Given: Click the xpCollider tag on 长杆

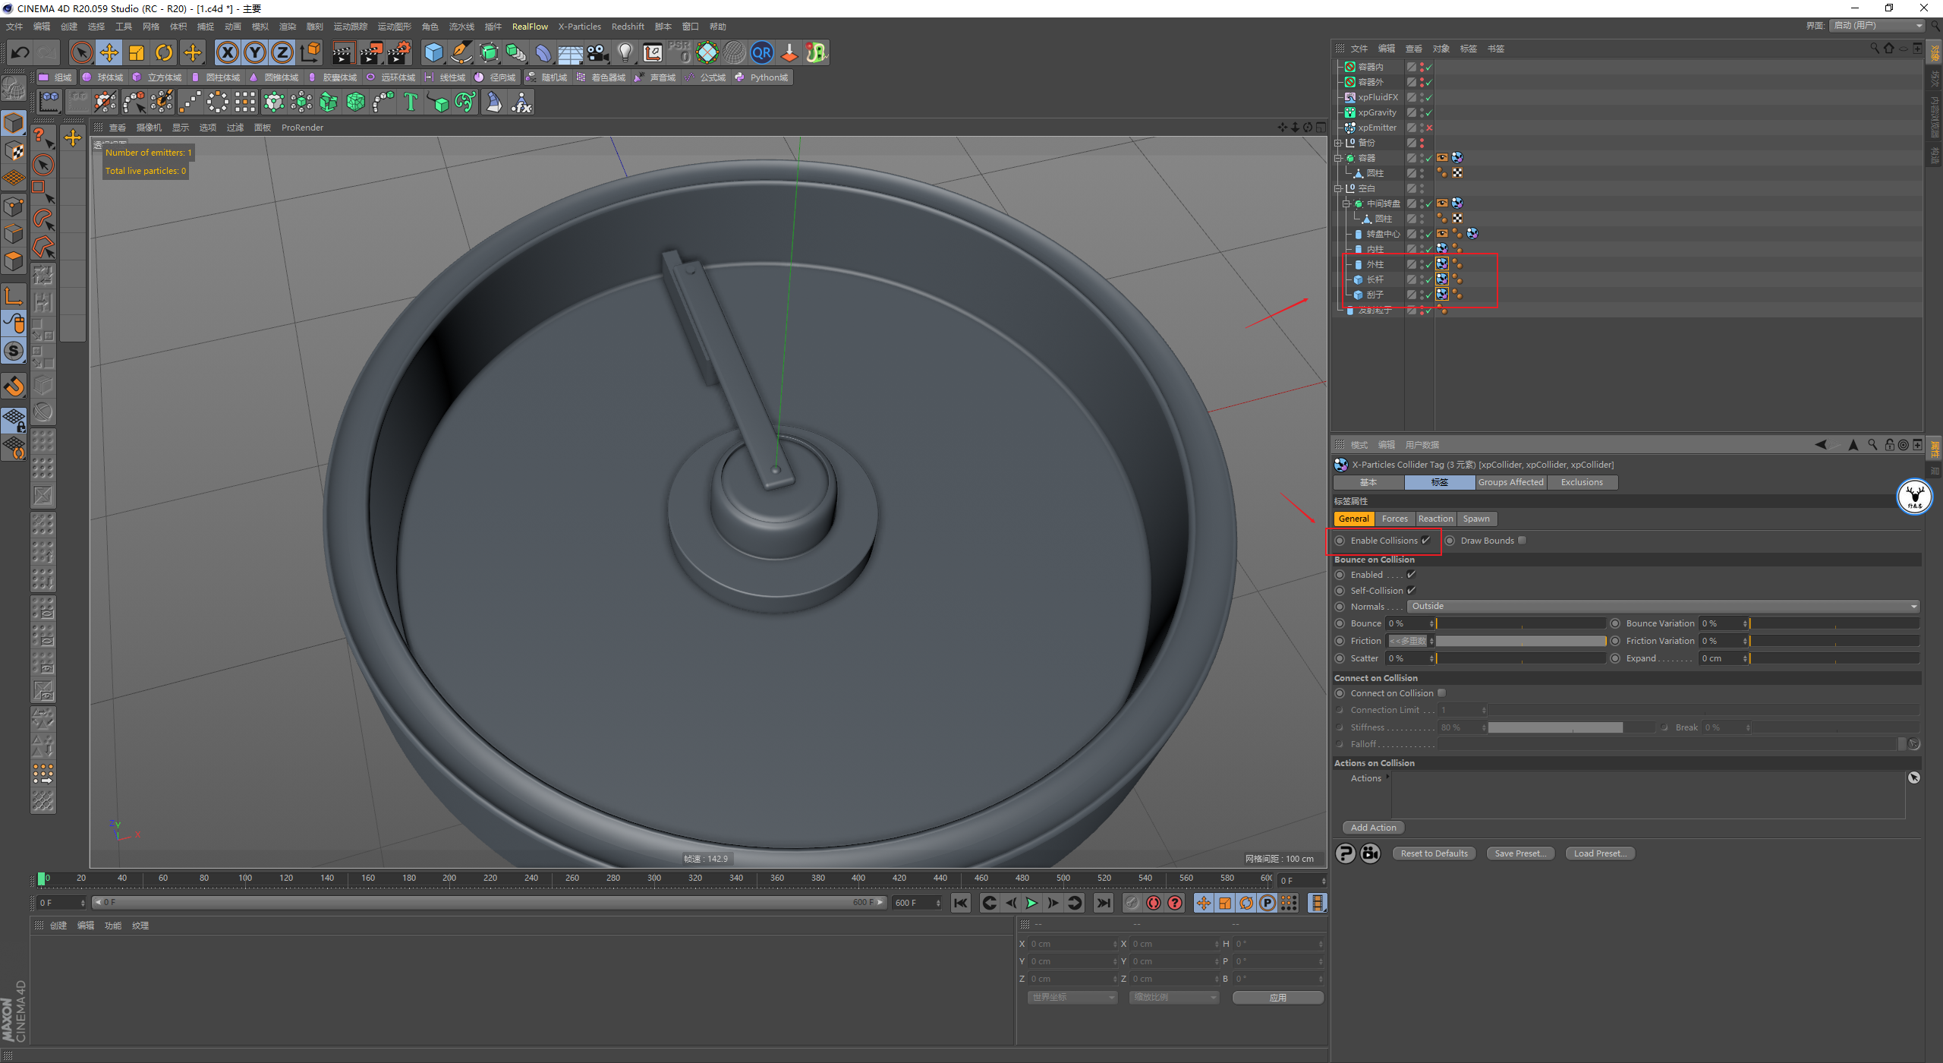Looking at the screenshot, I should point(1442,279).
